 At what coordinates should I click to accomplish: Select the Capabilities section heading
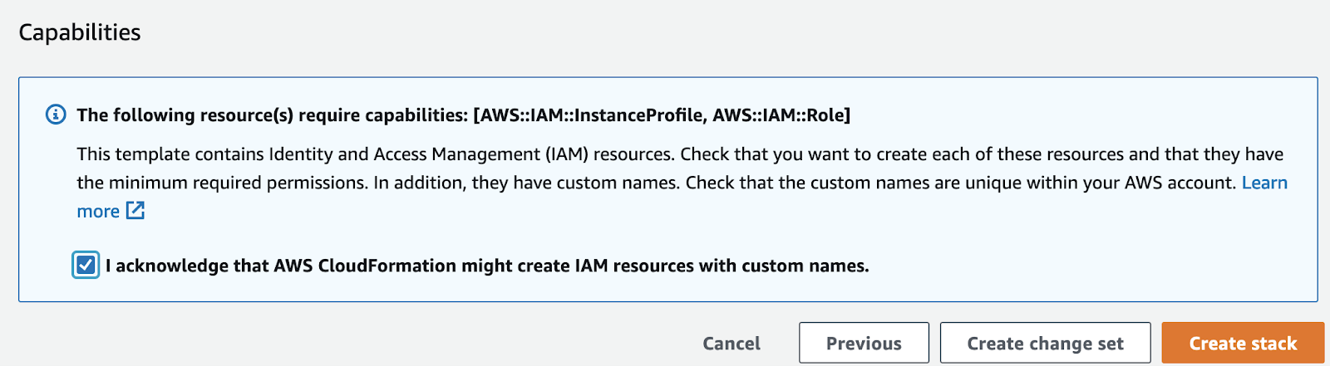80,32
